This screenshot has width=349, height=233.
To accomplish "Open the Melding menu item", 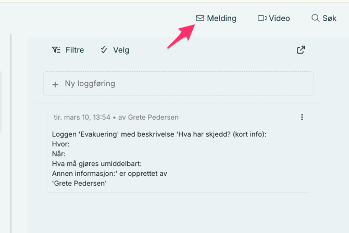I will (221, 18).
